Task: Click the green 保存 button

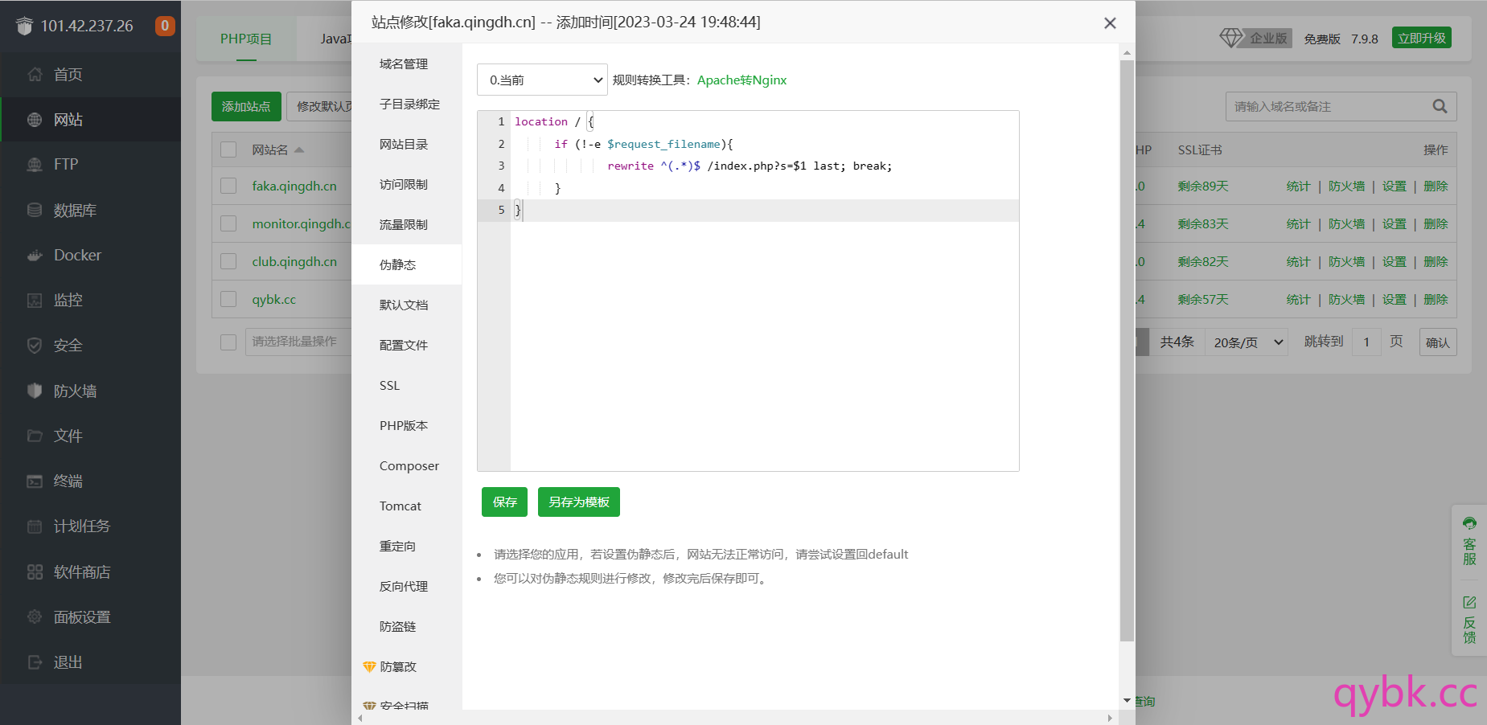Action: (x=504, y=502)
